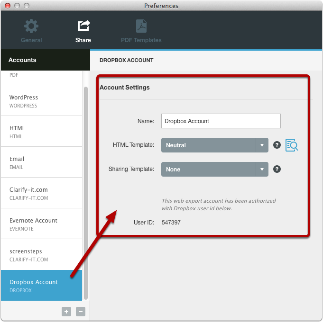Screen dimensions: 323x322
Task: Select the Clarify-it.com account entry
Action: [41, 193]
